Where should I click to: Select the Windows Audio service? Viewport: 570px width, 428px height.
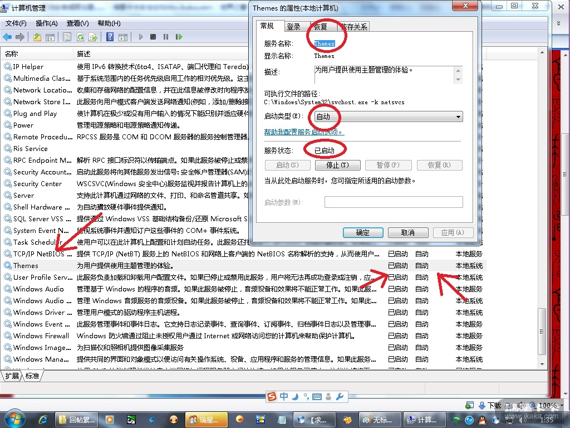pos(38,289)
